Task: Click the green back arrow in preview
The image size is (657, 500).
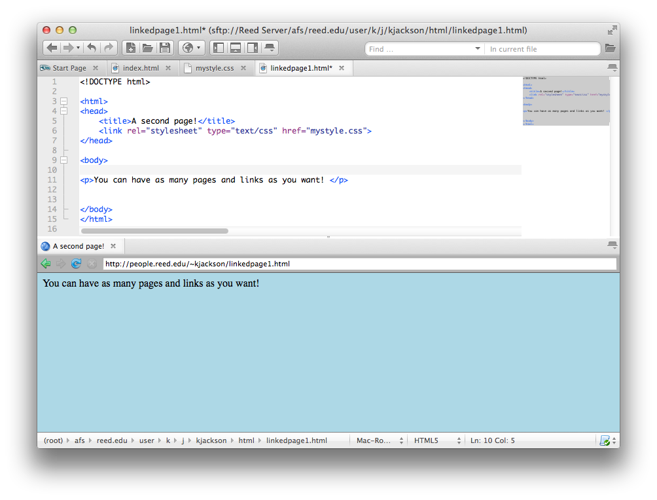Action: [45, 264]
